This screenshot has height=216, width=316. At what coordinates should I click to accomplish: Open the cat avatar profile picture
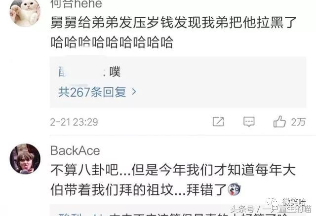pos(25,12)
